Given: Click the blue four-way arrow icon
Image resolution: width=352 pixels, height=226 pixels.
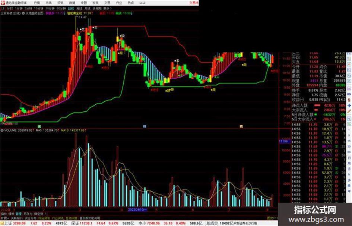Looking at the screenshot, I should click(349, 105).
